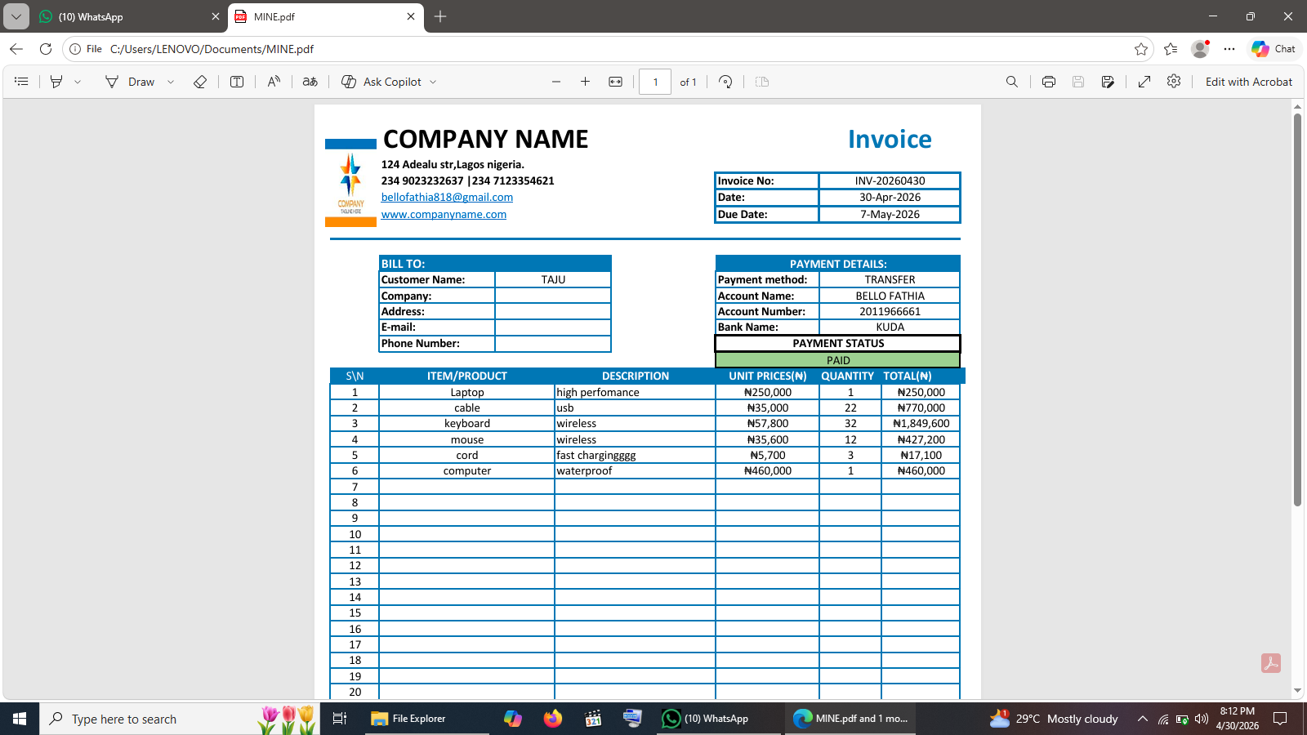Zoom in on the PDF
The image size is (1307, 735).
click(x=586, y=82)
